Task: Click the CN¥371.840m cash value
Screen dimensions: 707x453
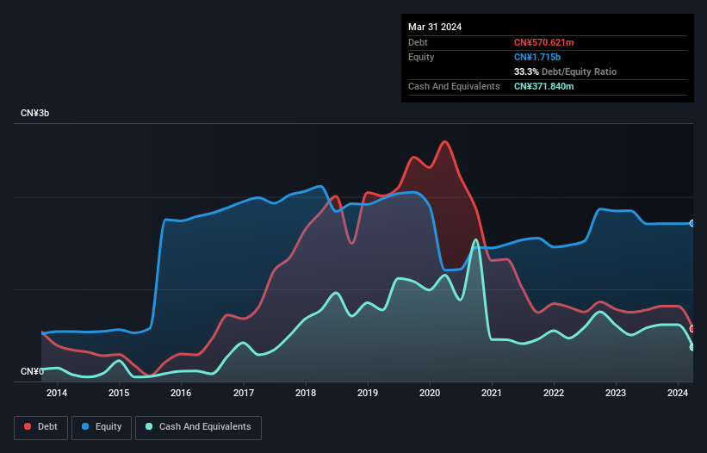Action: point(543,86)
